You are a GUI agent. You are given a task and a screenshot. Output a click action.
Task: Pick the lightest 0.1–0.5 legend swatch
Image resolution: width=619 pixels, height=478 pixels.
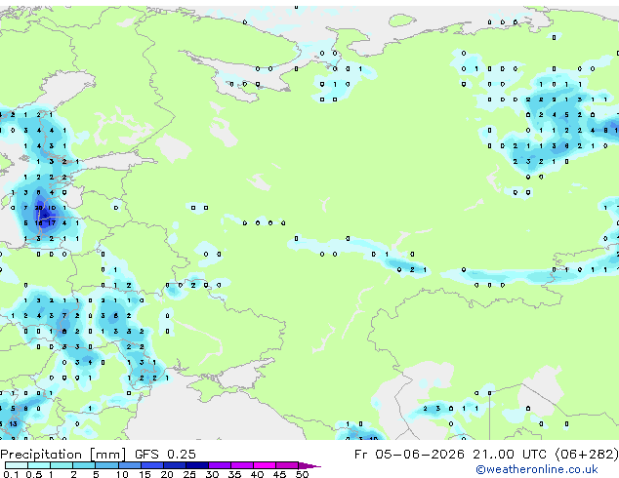(x=17, y=465)
